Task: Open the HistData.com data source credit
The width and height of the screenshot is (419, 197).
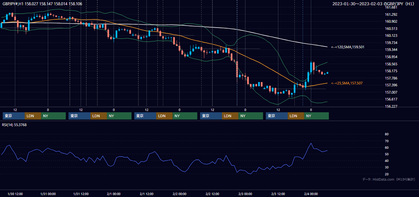Action: tap(389, 180)
